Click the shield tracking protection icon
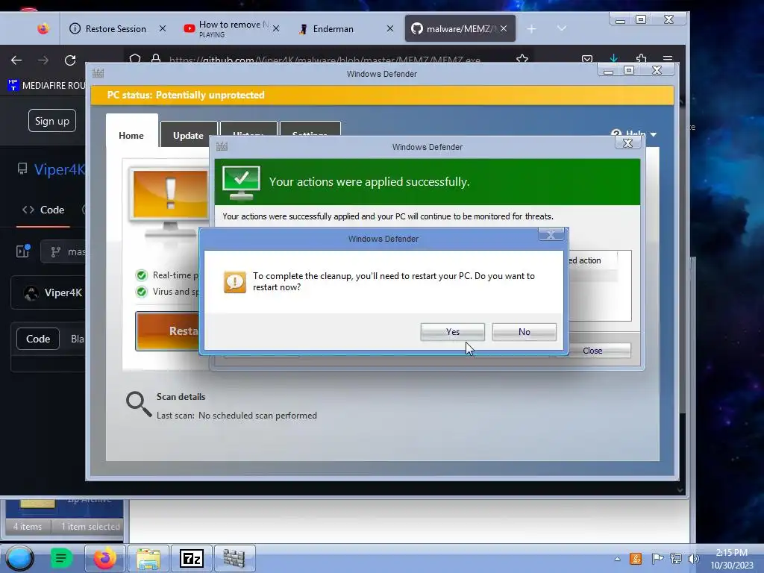 pos(135,59)
